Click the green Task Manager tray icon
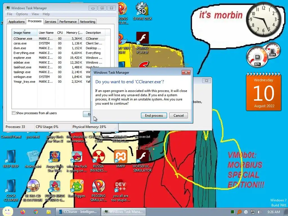 pos(233,212)
